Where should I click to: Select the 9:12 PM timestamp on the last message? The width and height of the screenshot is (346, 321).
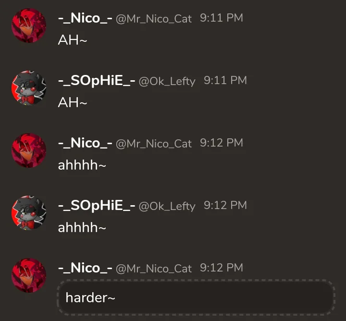(222, 268)
